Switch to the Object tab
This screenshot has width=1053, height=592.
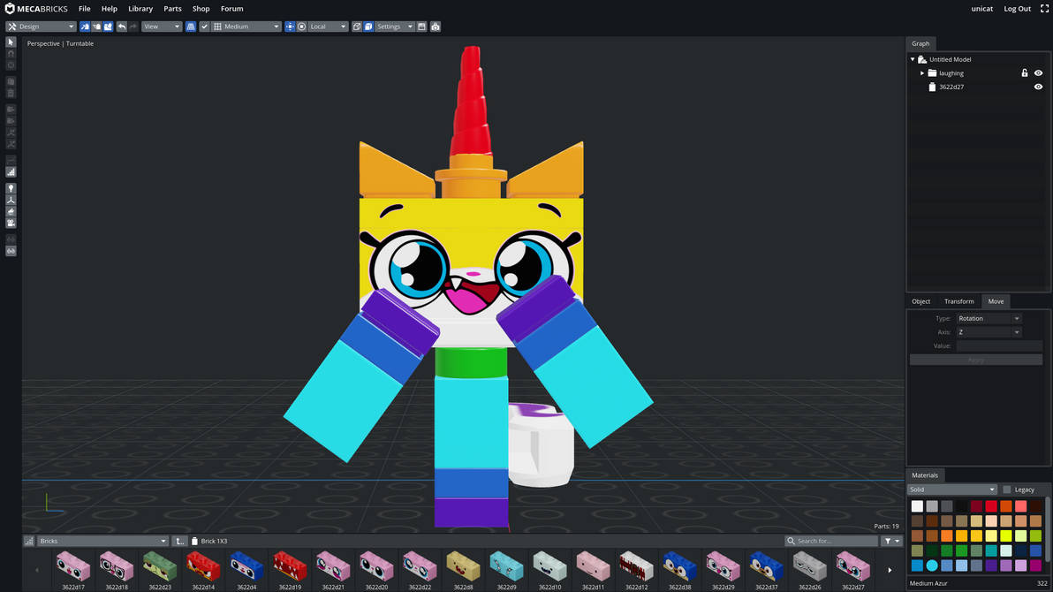920,301
